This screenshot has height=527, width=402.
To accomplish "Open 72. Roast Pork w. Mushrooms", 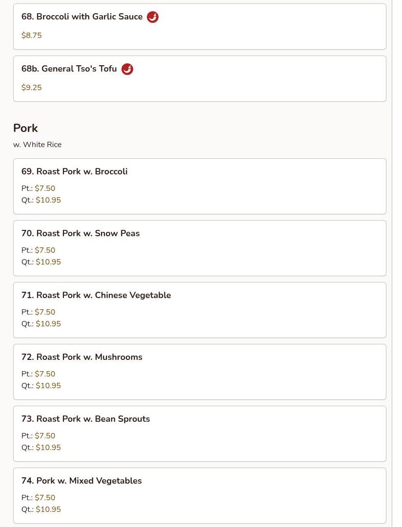I will click(x=82, y=357).
